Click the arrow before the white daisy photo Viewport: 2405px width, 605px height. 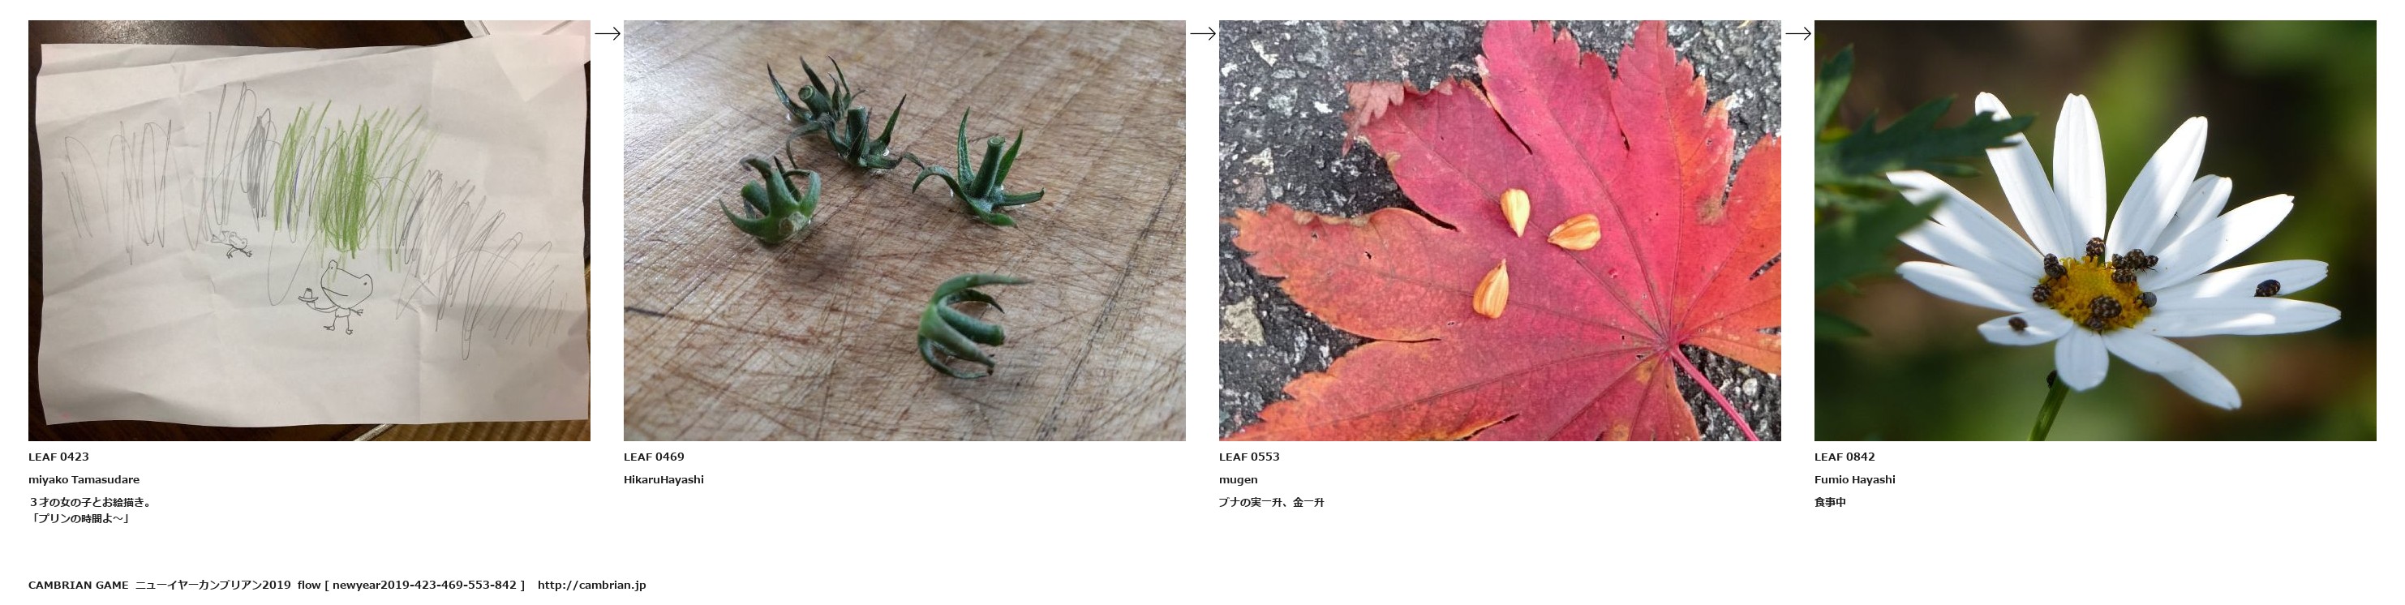pos(1798,33)
